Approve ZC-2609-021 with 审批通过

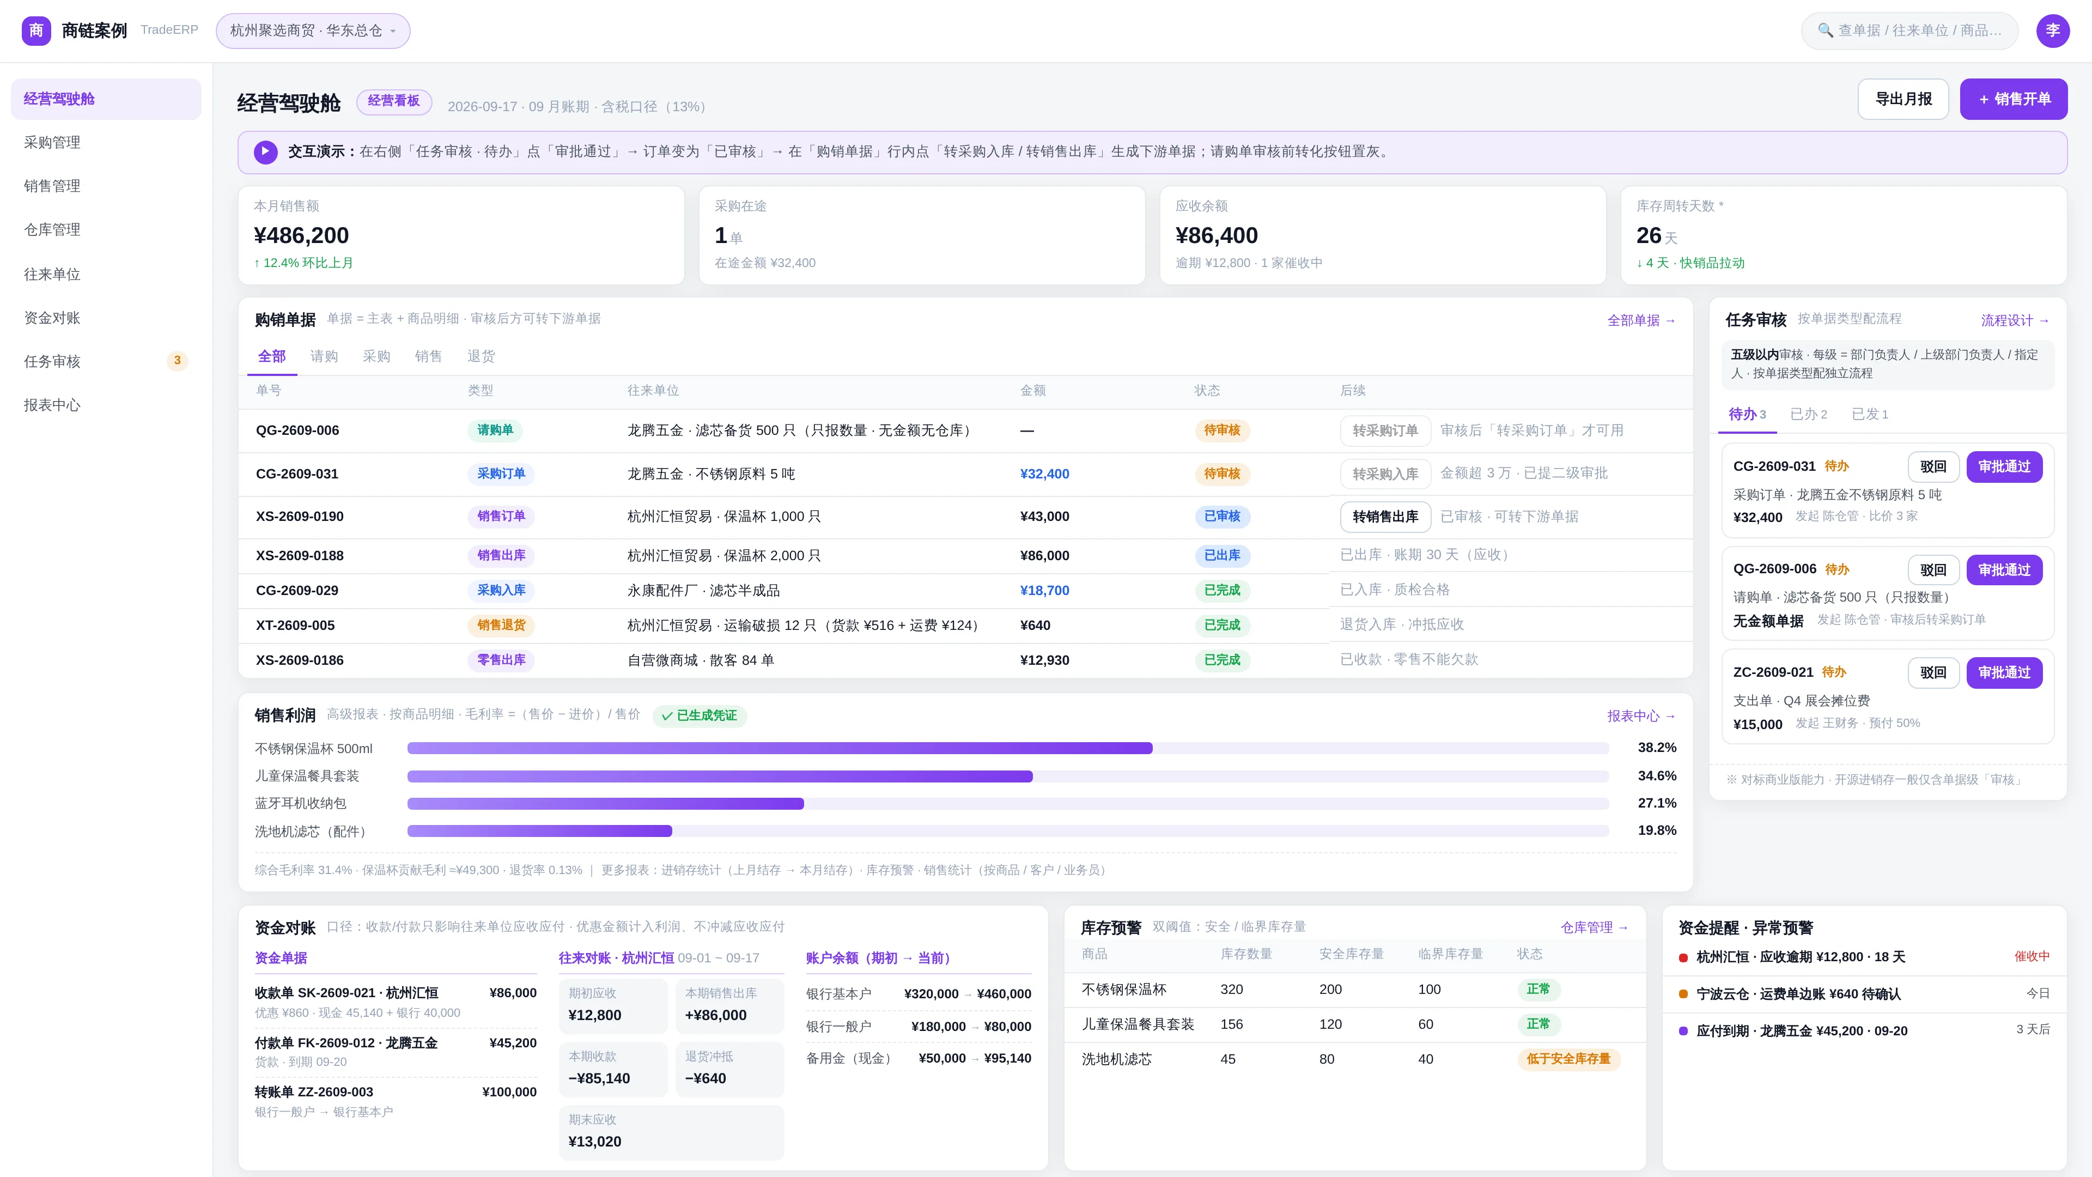pyautogui.click(x=2004, y=672)
